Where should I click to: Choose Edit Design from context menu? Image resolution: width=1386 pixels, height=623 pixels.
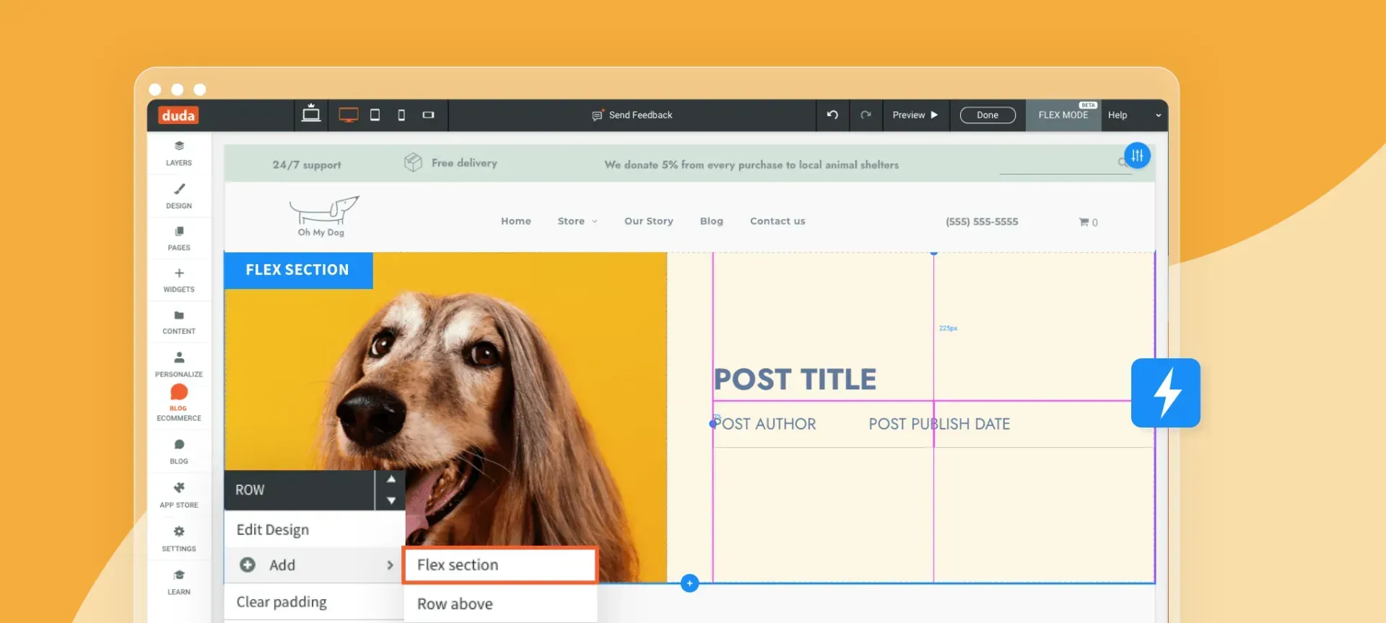(314, 529)
